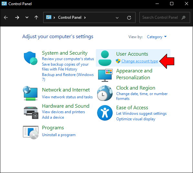
Task: Open Change account type link
Action: 139,61
